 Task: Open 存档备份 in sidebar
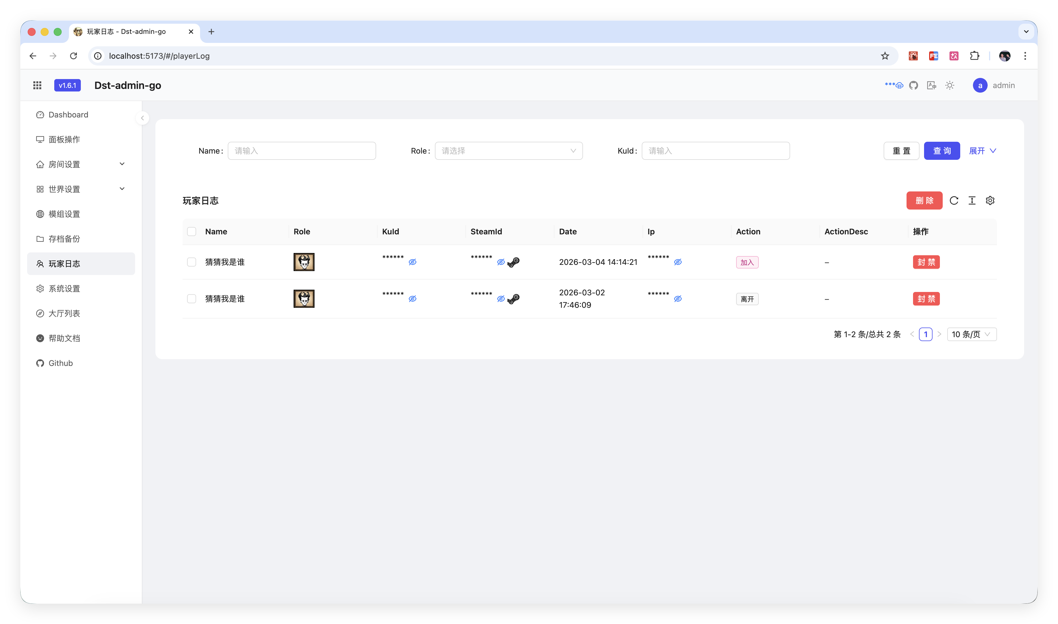81,239
